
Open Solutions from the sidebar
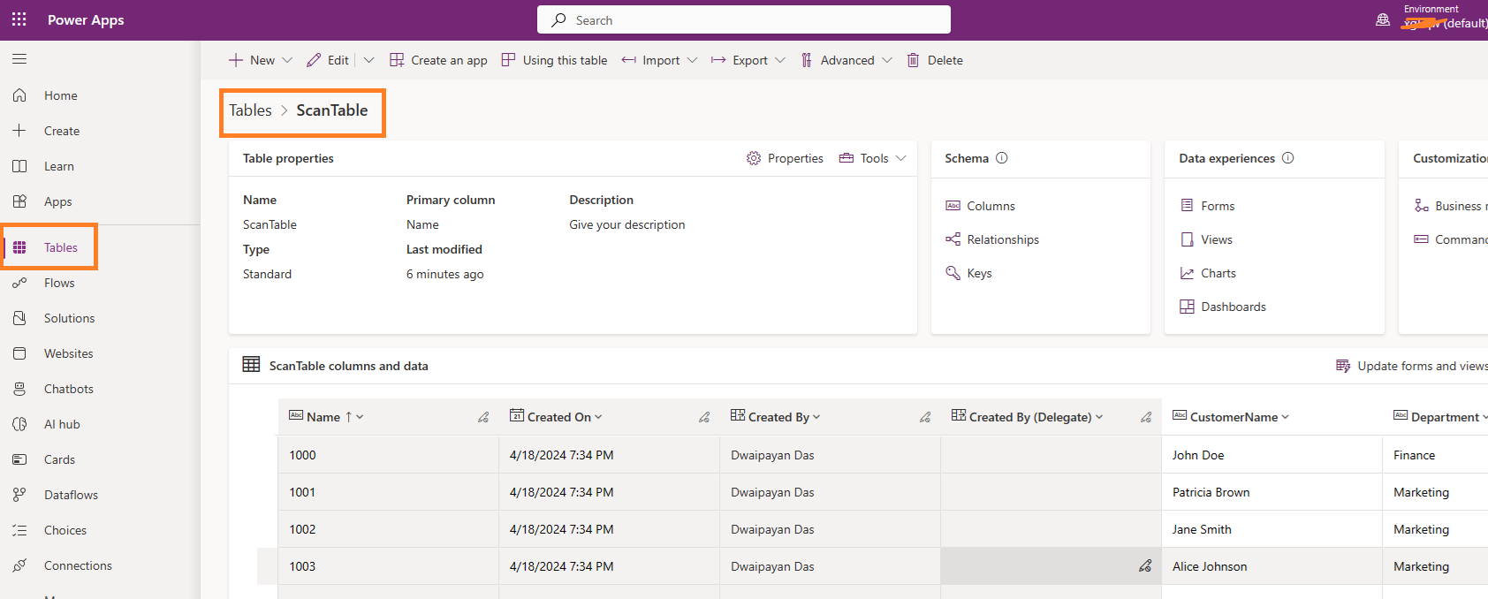pyautogui.click(x=69, y=318)
